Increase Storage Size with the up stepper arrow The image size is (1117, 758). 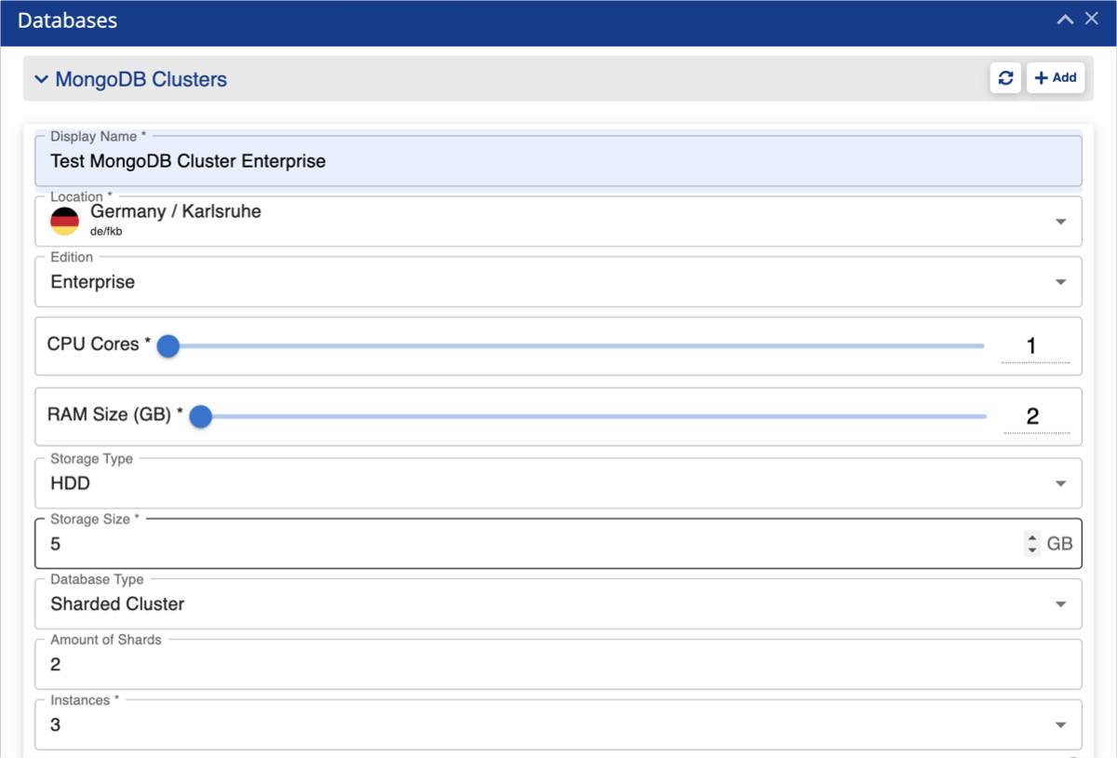1031,537
